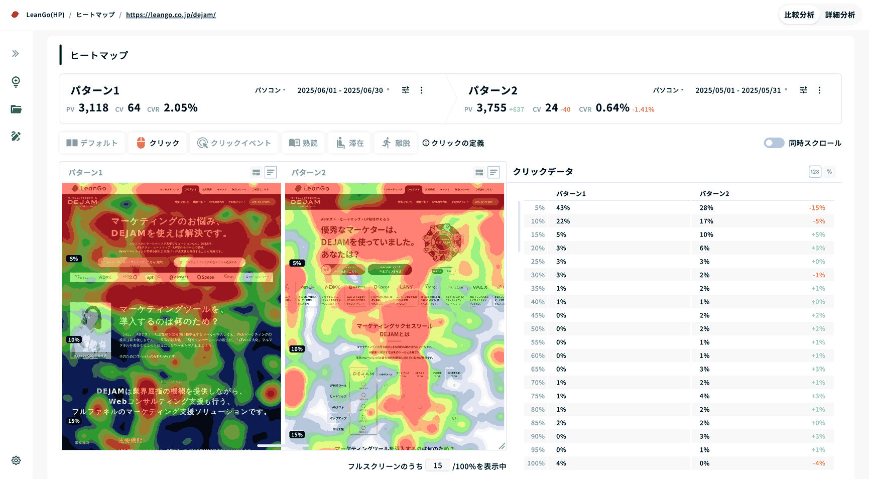Click the パターン2 column header in table
869x479 pixels.
tap(714, 194)
